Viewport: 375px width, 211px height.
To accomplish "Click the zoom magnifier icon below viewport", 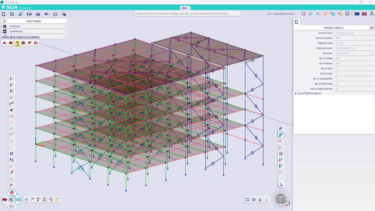I will [247, 199].
